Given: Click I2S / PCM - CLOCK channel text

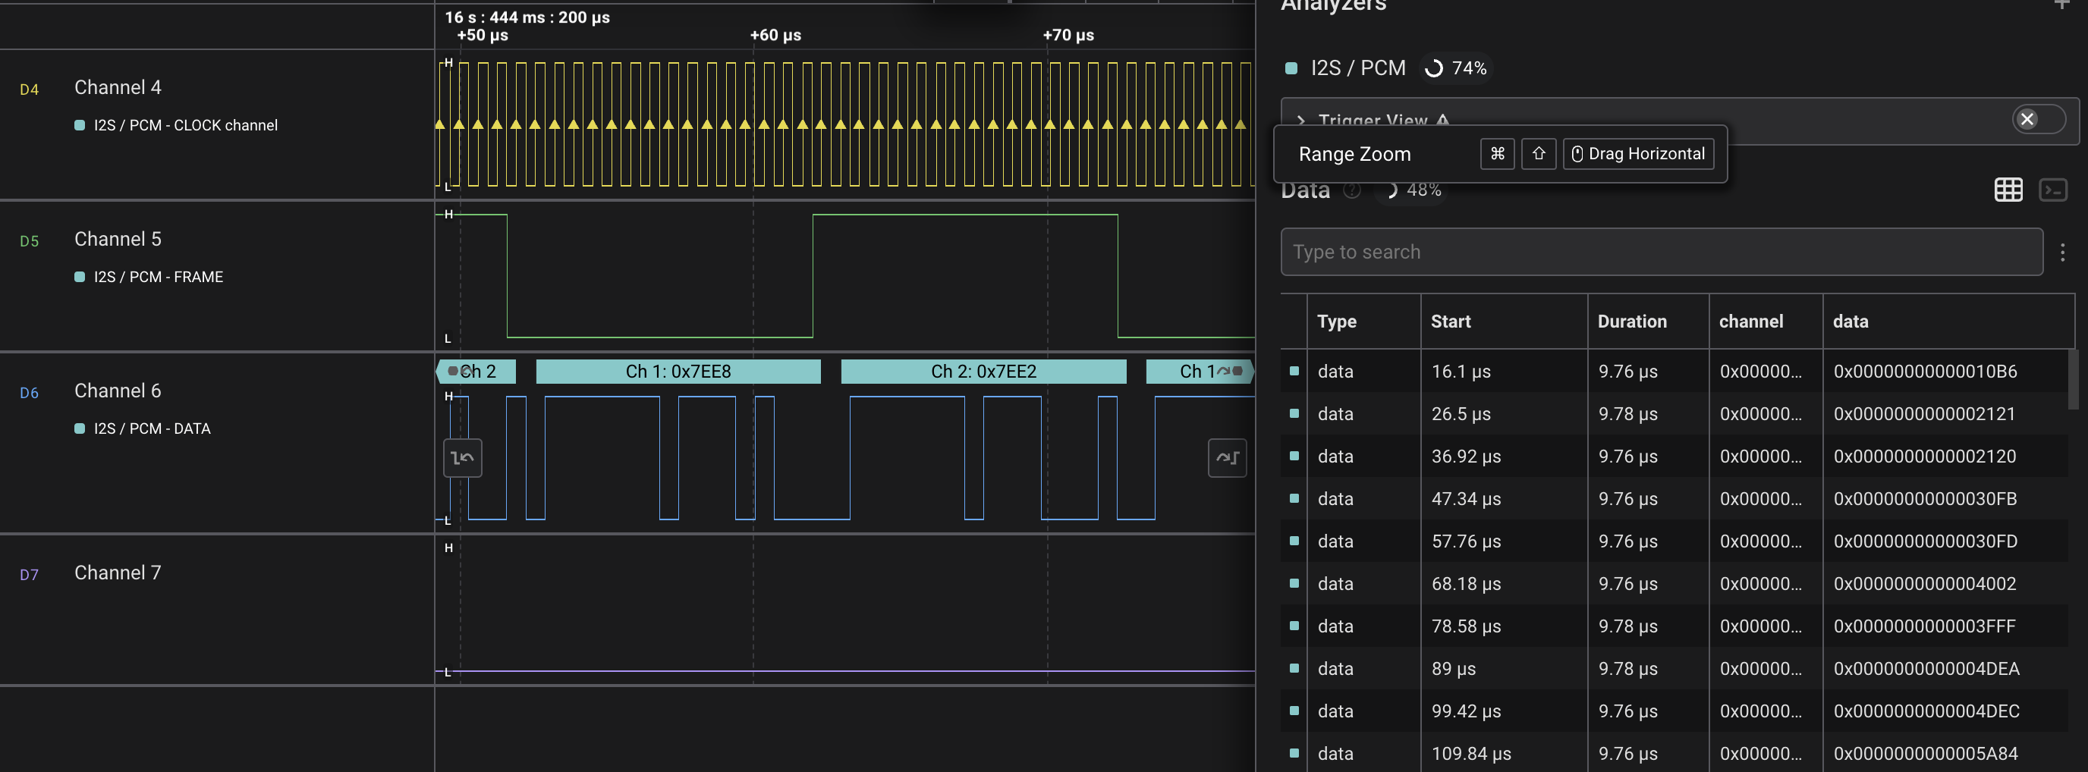Looking at the screenshot, I should click(x=186, y=126).
